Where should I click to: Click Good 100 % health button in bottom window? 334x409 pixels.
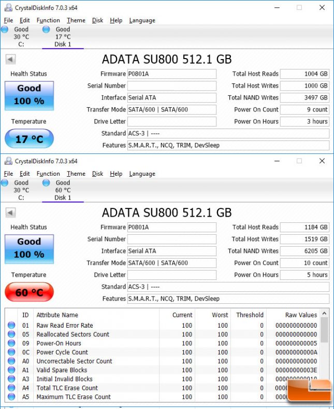point(29,249)
